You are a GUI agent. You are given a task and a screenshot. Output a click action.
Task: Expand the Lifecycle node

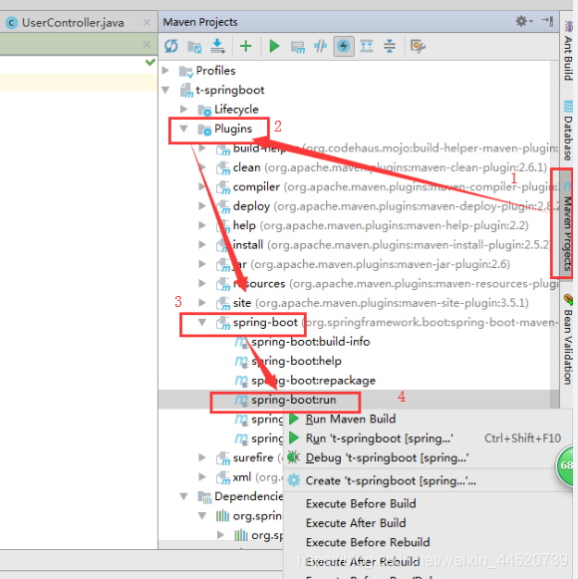click(183, 109)
